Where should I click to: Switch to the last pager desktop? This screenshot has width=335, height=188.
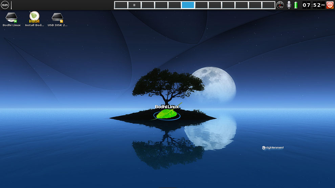tap(268, 5)
